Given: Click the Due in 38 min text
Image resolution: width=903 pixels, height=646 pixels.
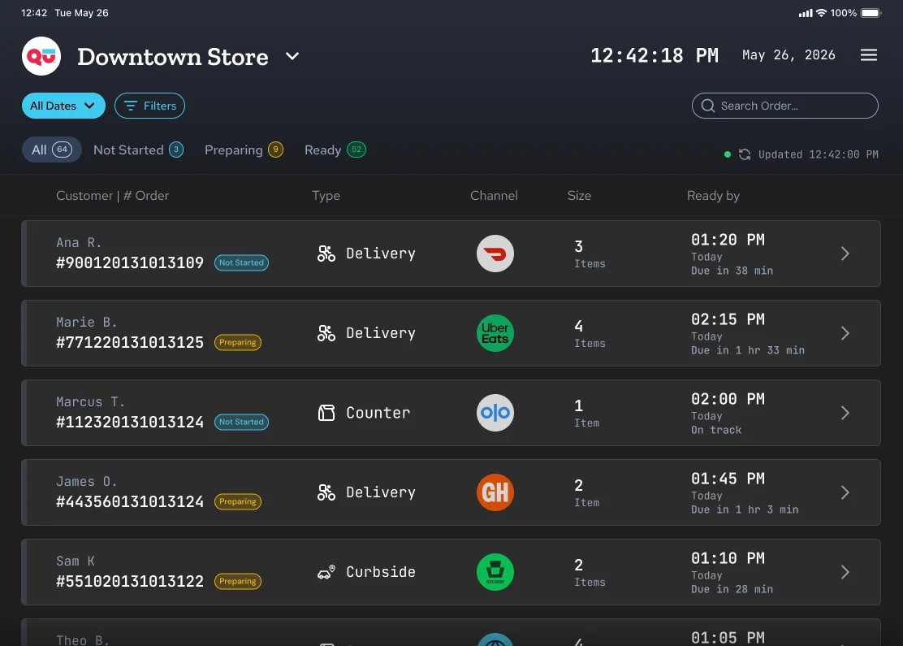Looking at the screenshot, I should pos(732,271).
